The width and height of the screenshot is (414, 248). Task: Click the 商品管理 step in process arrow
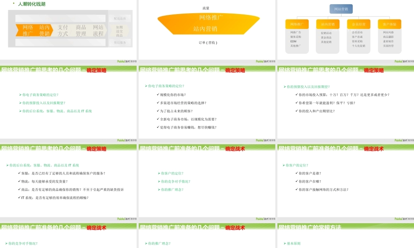tap(81, 31)
